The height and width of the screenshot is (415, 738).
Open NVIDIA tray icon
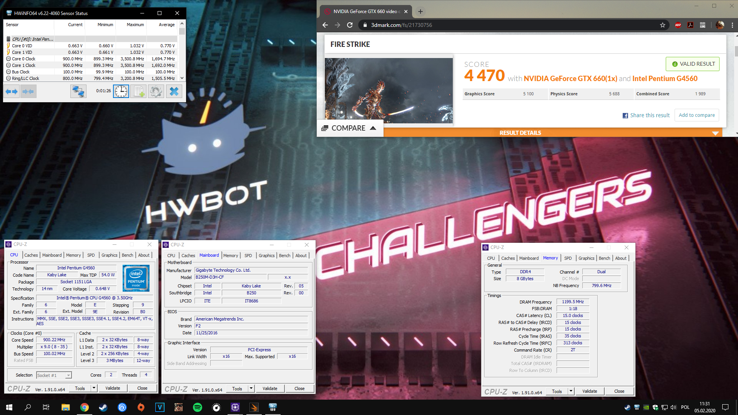(x=646, y=407)
